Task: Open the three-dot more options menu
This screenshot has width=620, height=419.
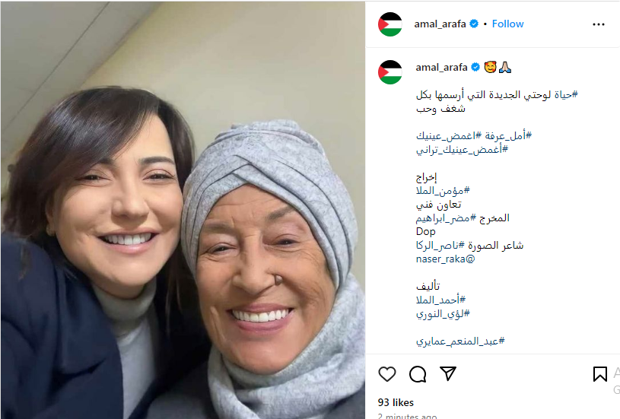Action: [599, 24]
